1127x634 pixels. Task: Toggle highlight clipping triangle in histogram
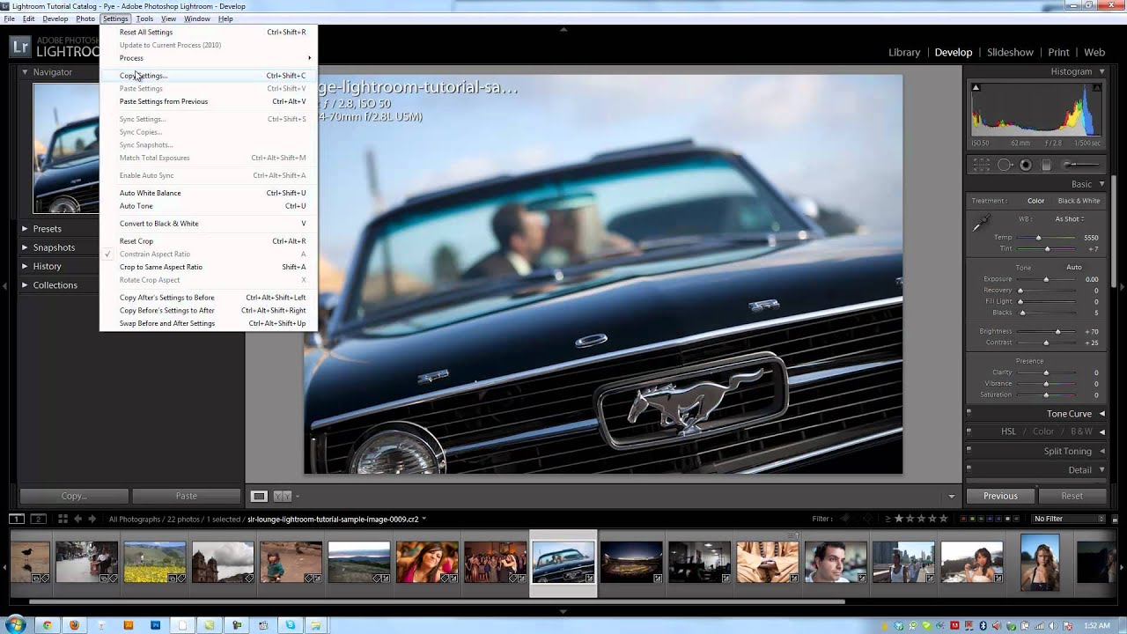coord(1097,87)
